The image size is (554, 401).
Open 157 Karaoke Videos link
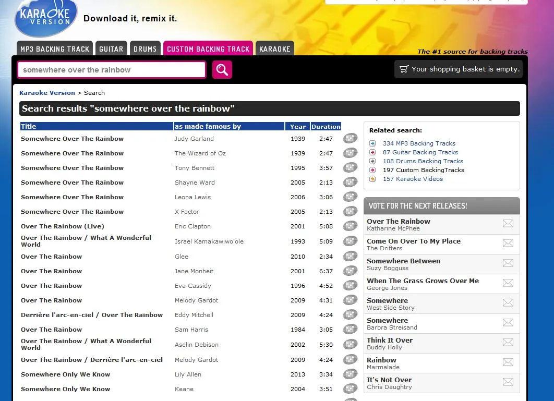tap(413, 178)
